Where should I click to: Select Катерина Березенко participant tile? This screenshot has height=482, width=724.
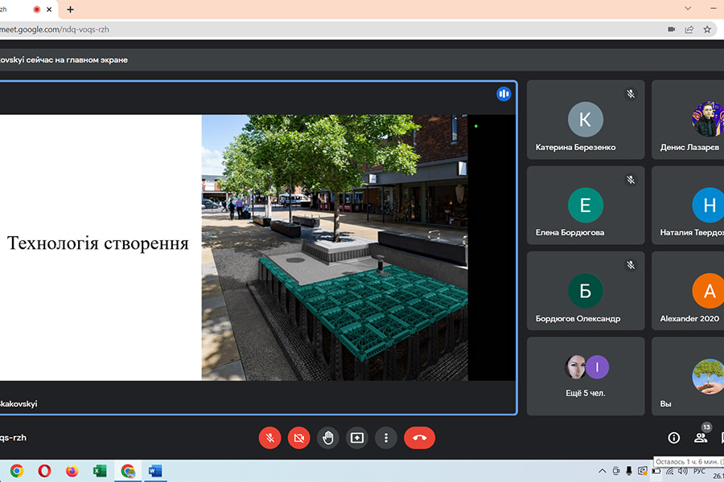(586, 120)
